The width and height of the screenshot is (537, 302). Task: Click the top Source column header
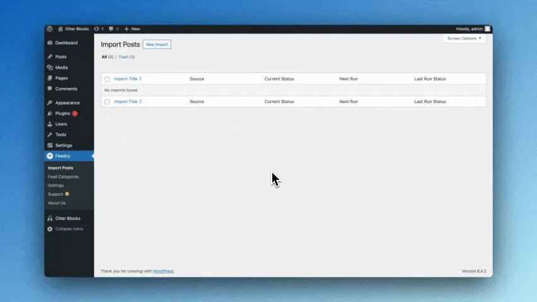(x=197, y=79)
